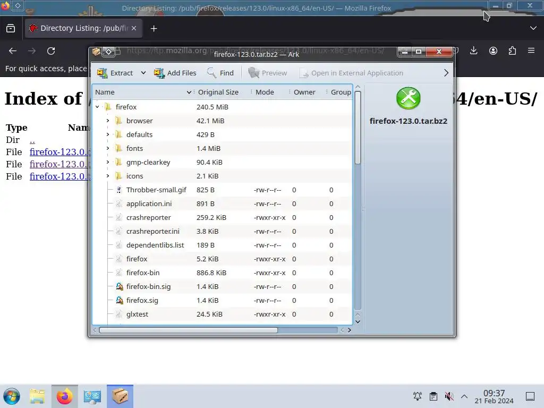Switch to Ark in taskbar
The height and width of the screenshot is (408, 544).
[x=120, y=396]
